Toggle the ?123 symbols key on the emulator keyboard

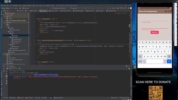(140, 61)
